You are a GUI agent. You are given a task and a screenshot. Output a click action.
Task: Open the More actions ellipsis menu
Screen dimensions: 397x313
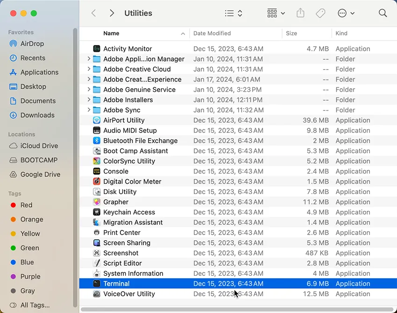(x=346, y=13)
